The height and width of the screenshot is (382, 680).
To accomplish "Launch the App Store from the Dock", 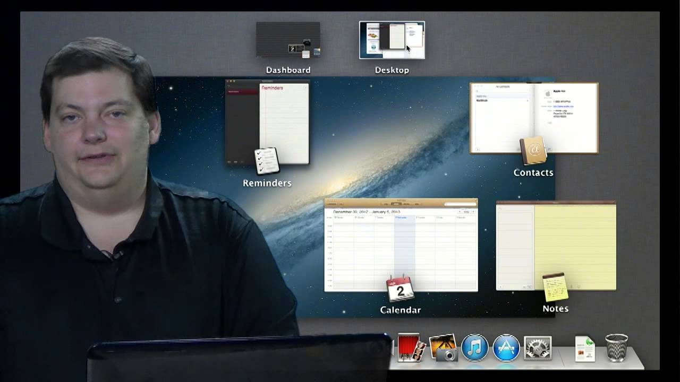I will pyautogui.click(x=506, y=349).
